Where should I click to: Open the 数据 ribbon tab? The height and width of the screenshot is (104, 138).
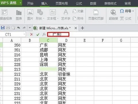[93, 3]
